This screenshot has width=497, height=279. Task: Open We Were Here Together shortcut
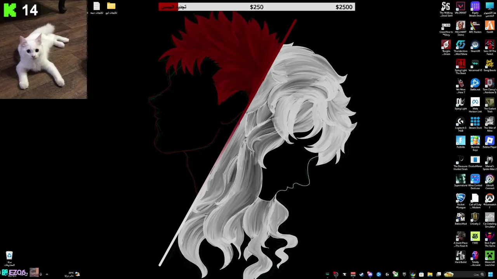[x=461, y=86]
